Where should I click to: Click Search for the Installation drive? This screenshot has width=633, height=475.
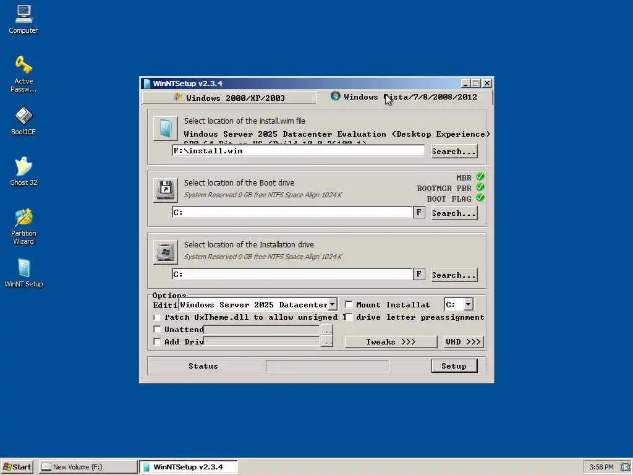(x=454, y=275)
